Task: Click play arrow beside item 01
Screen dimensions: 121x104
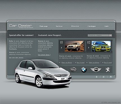Action: (x=61, y=48)
